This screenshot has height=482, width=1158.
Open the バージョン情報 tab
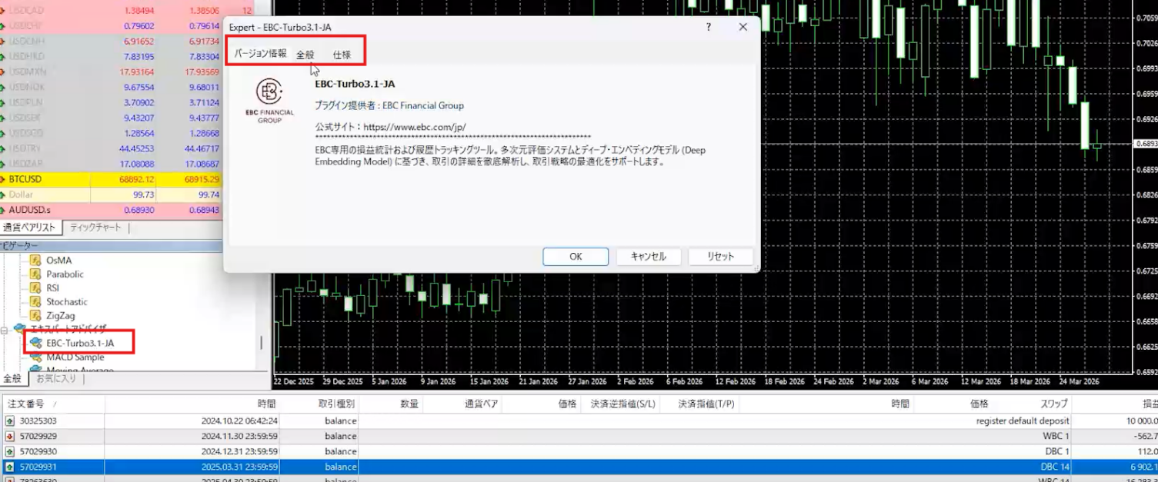pyautogui.click(x=260, y=54)
